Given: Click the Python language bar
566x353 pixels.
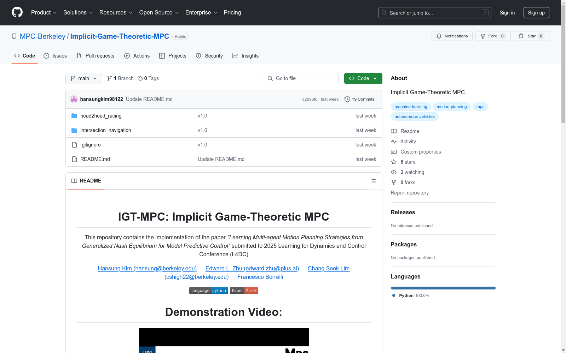Looking at the screenshot, I should [443, 288].
